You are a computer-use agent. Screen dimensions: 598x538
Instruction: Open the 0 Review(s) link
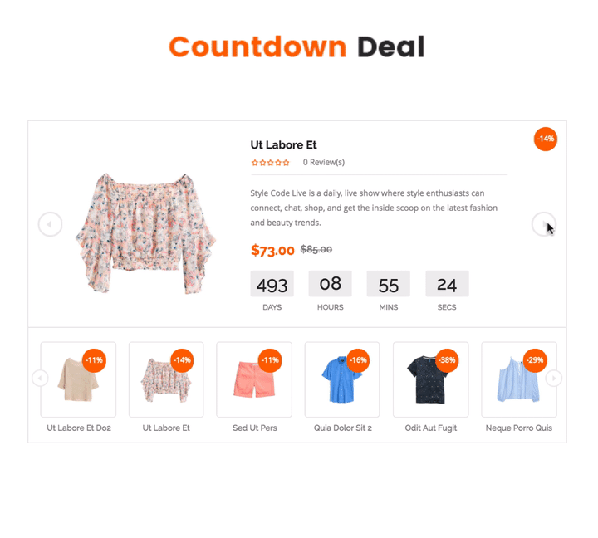pos(324,163)
